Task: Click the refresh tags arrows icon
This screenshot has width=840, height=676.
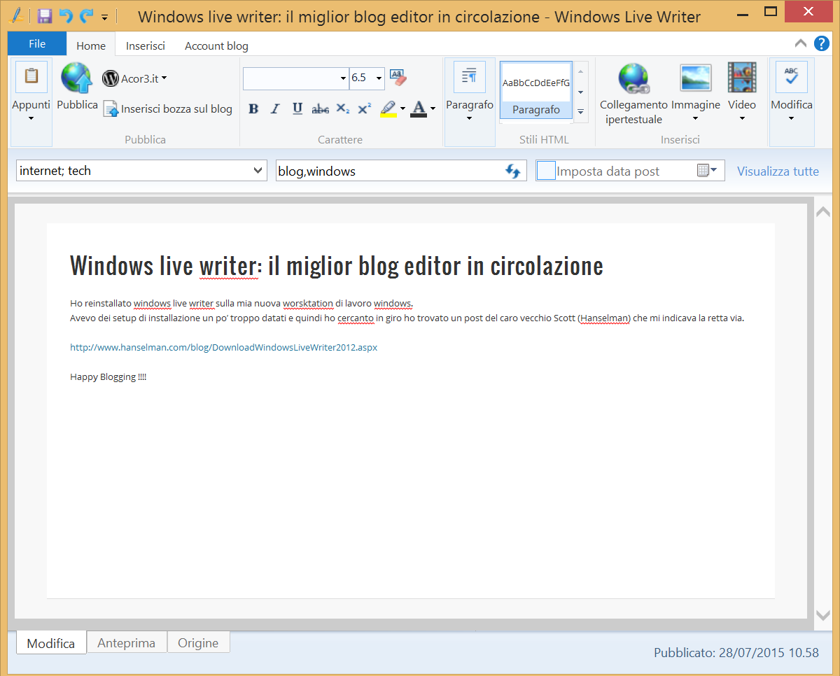Action: coord(513,171)
